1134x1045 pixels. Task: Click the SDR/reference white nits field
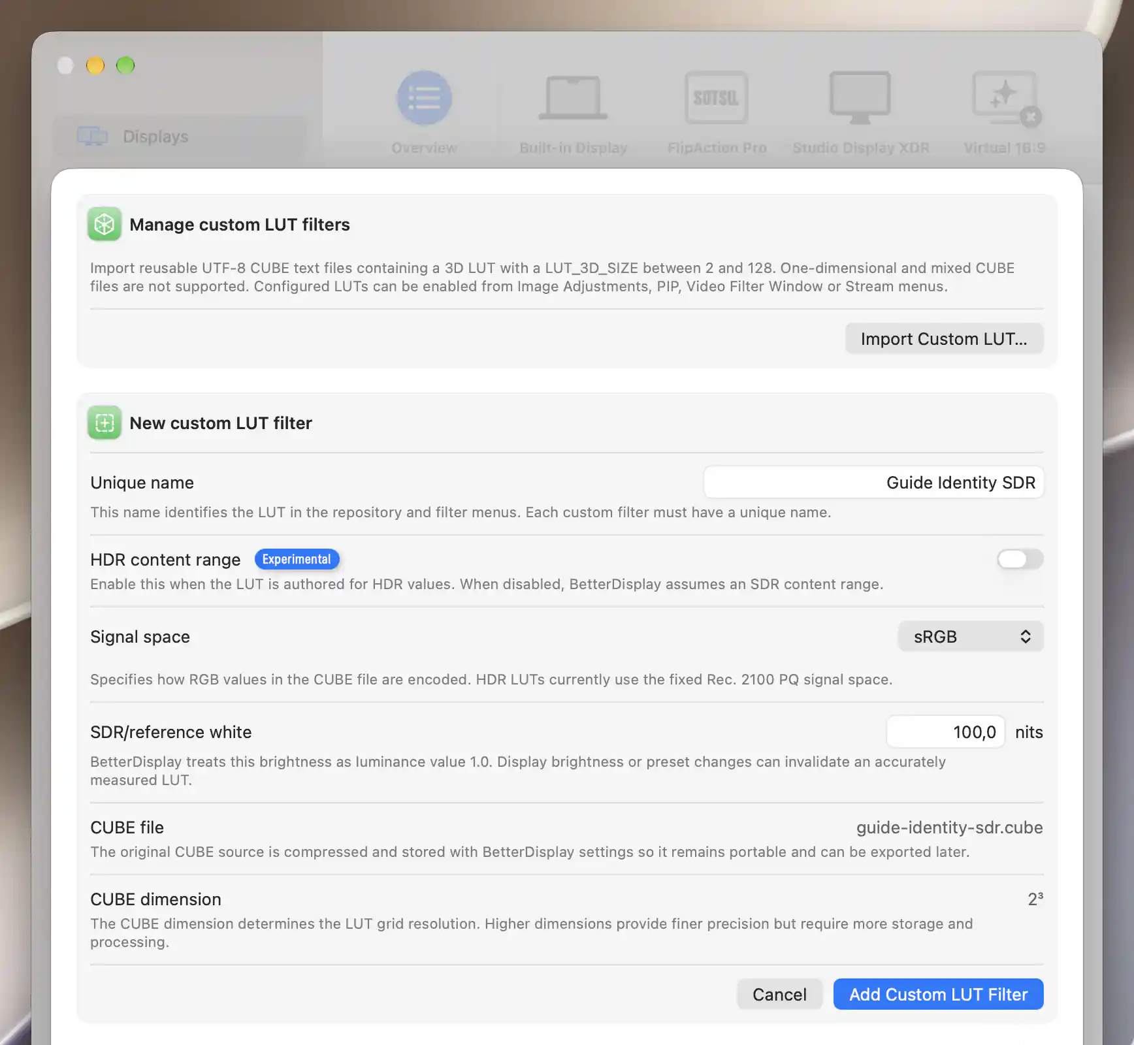click(945, 732)
